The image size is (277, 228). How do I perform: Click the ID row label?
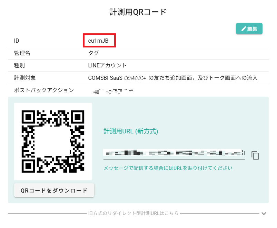click(x=17, y=41)
